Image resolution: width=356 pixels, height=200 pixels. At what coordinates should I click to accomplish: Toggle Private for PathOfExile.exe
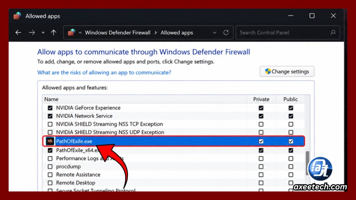coord(261,142)
